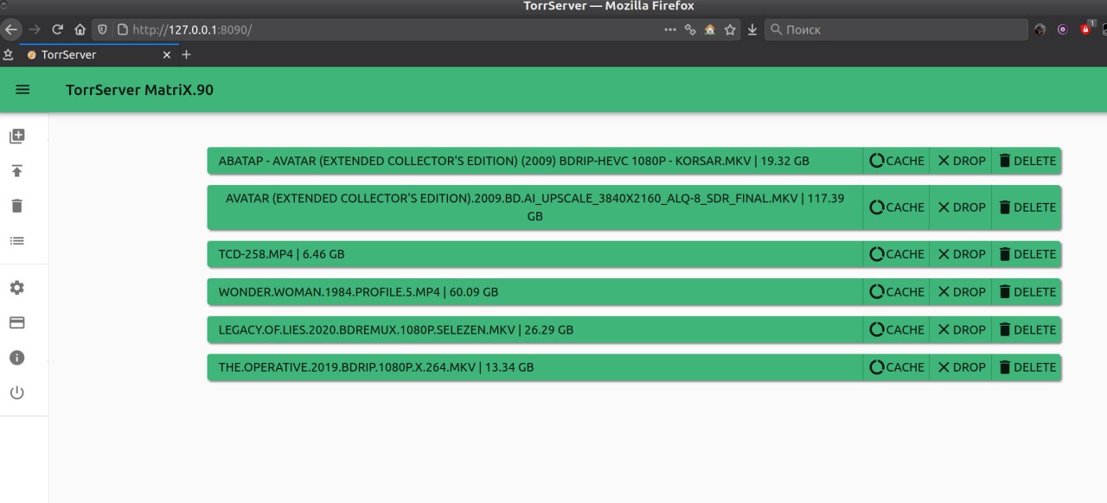Click DROP for TCD-258.MP4
The image size is (1107, 503).
tap(961, 254)
